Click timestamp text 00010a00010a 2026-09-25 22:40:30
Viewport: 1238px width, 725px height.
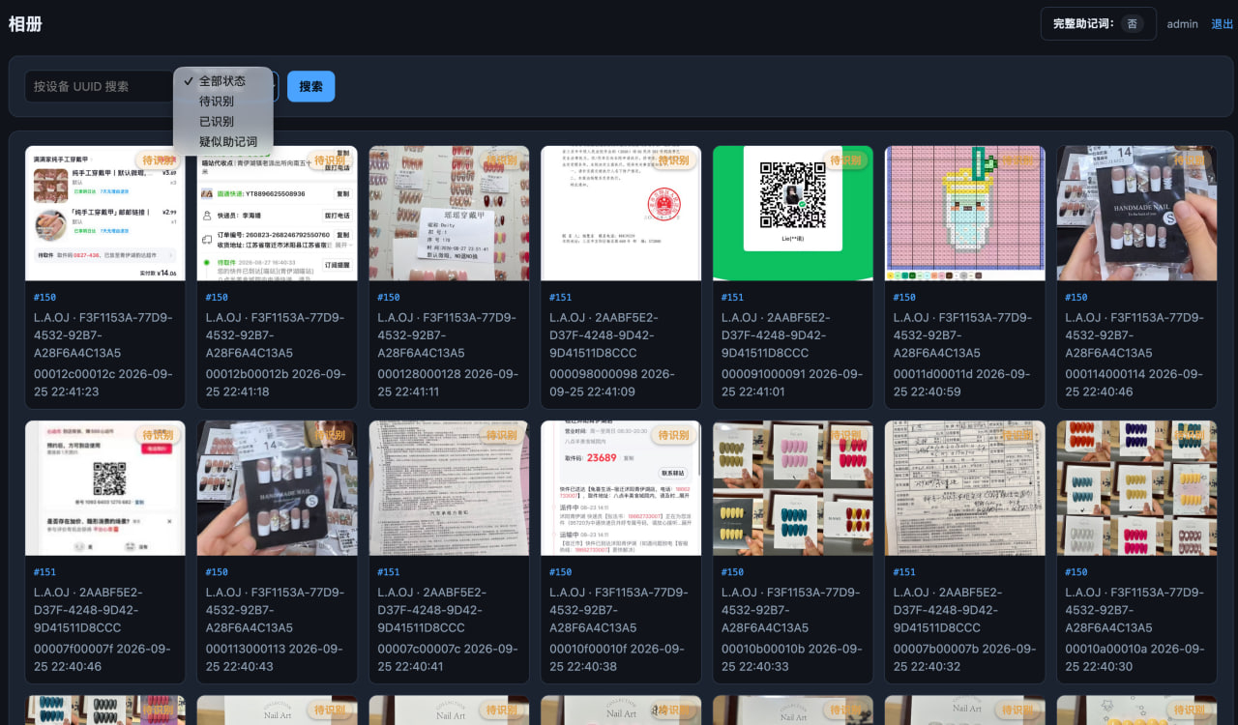pyautogui.click(x=1135, y=657)
